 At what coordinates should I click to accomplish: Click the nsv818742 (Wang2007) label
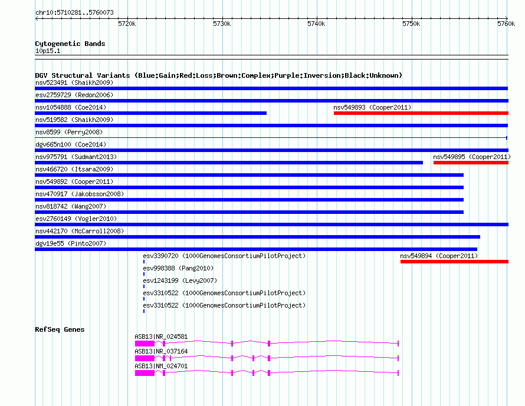tap(71, 206)
